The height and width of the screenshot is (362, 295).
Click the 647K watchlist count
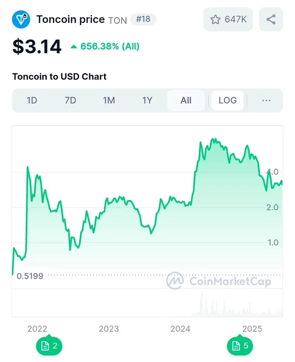[235, 20]
